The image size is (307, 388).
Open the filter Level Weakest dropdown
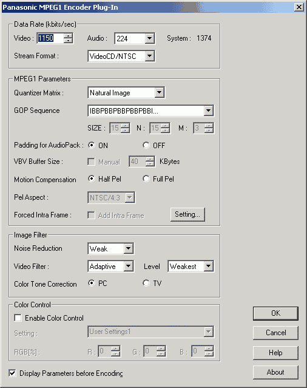208,266
